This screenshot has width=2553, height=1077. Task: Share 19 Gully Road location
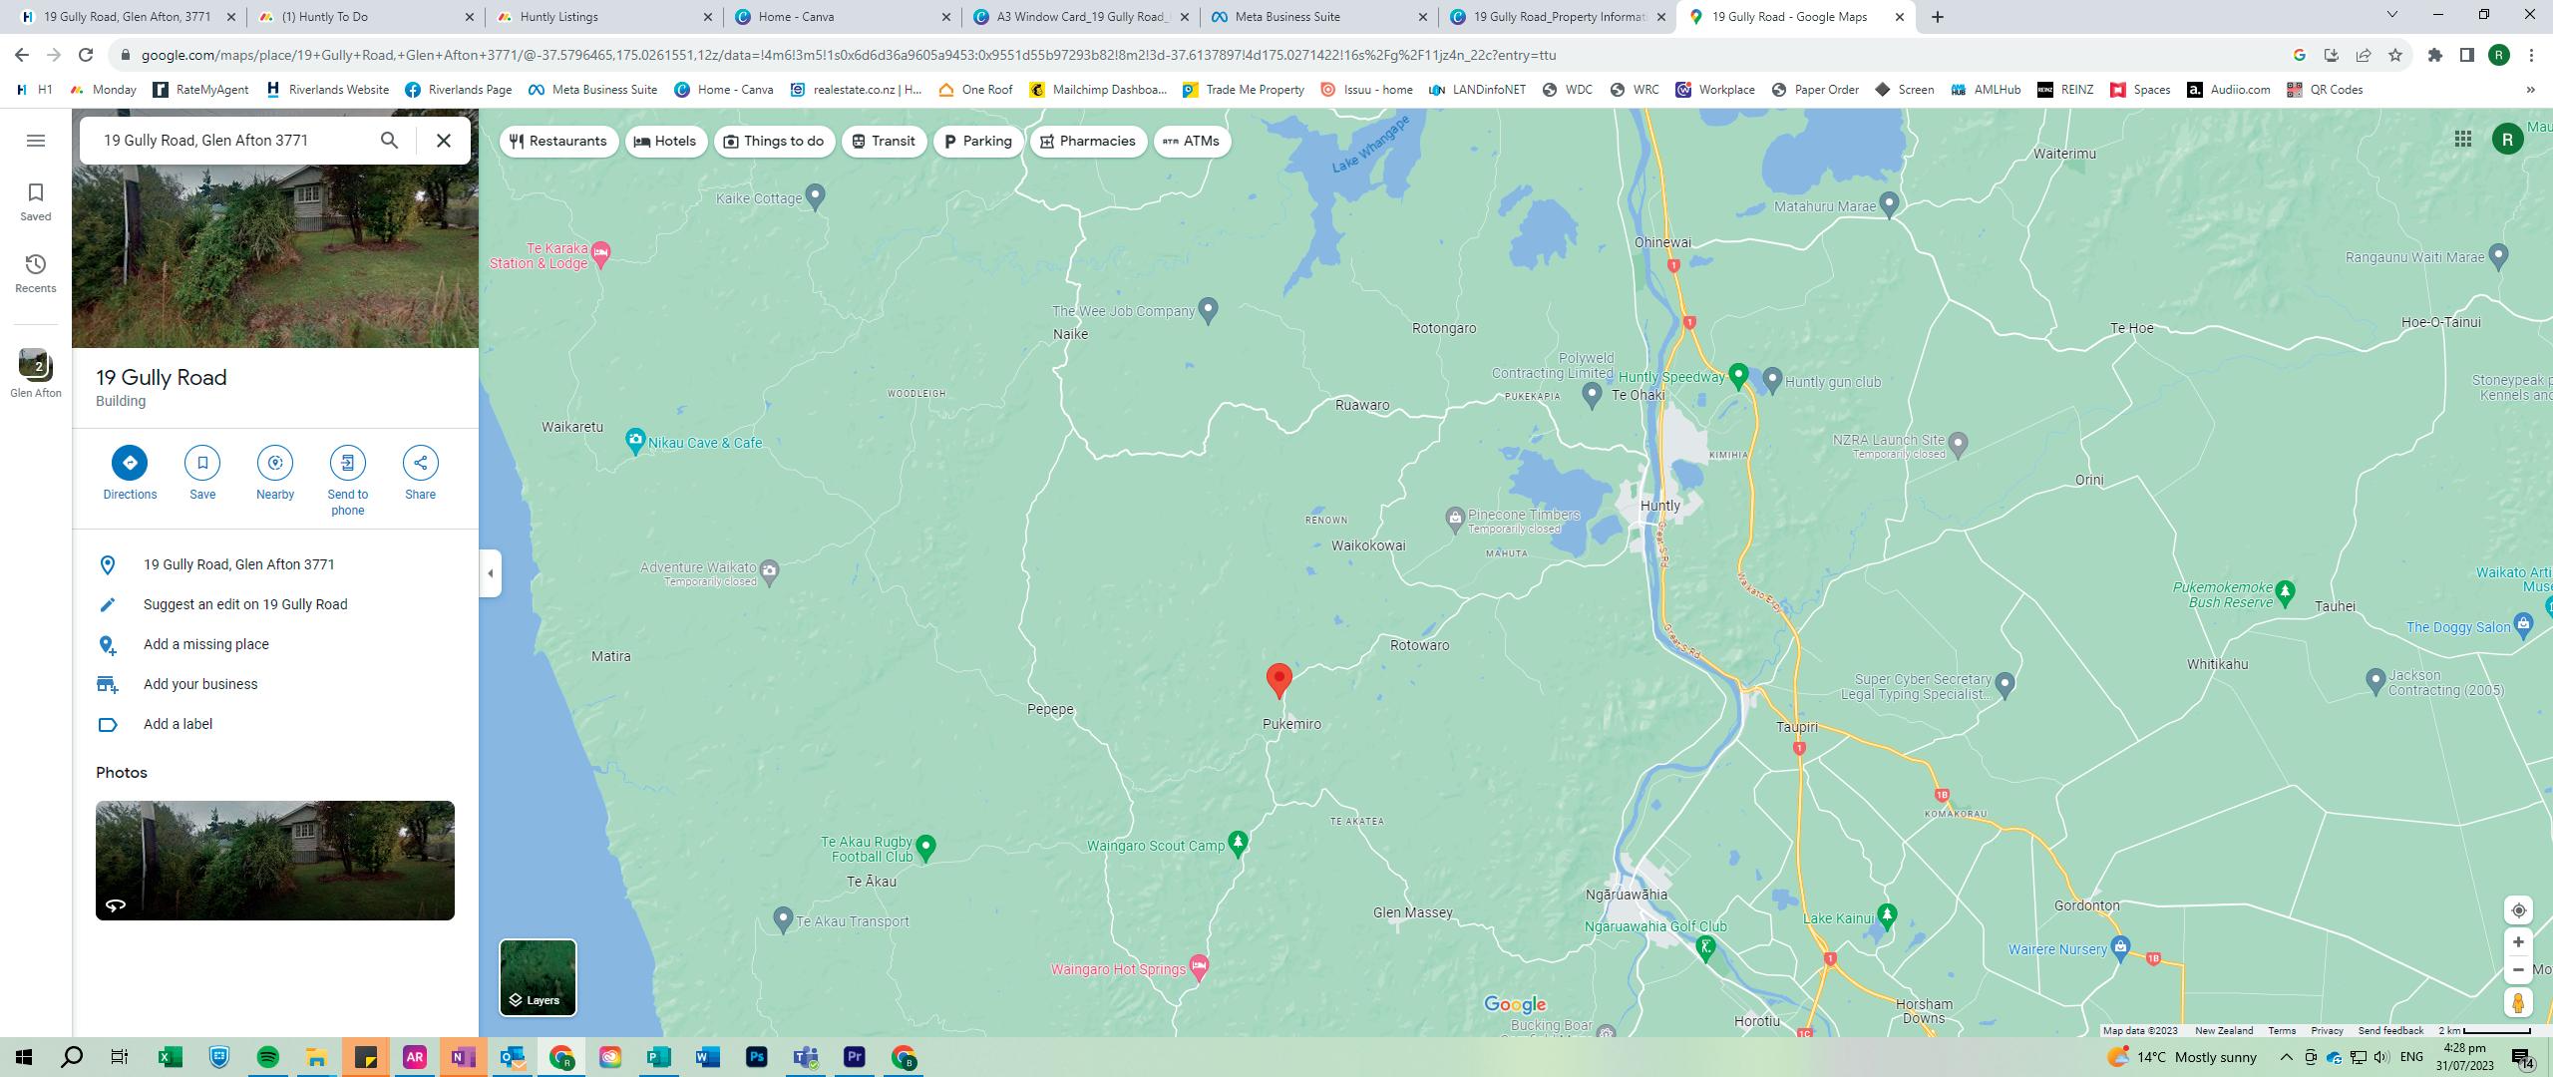(420, 463)
